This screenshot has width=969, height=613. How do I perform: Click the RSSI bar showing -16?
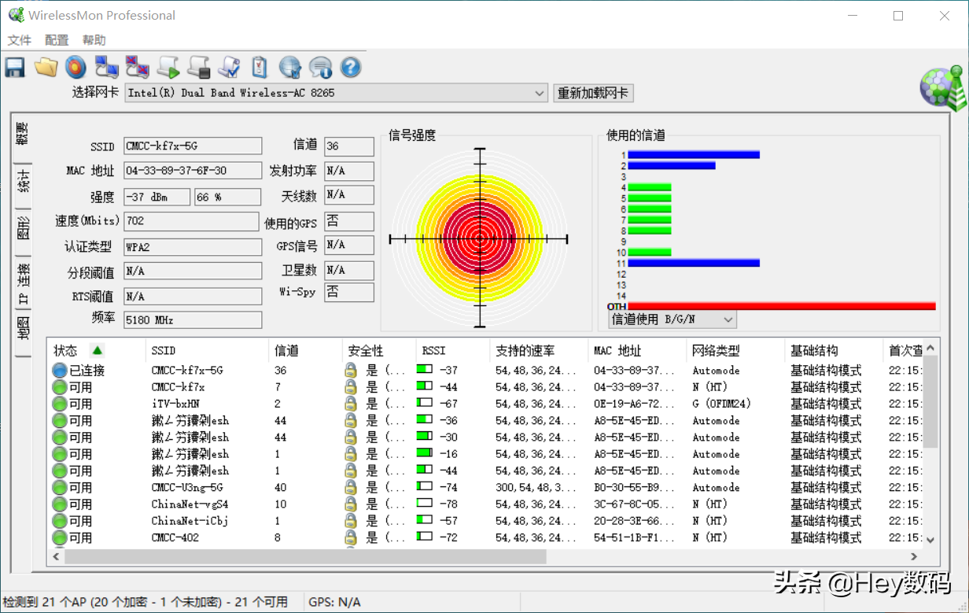coord(425,453)
